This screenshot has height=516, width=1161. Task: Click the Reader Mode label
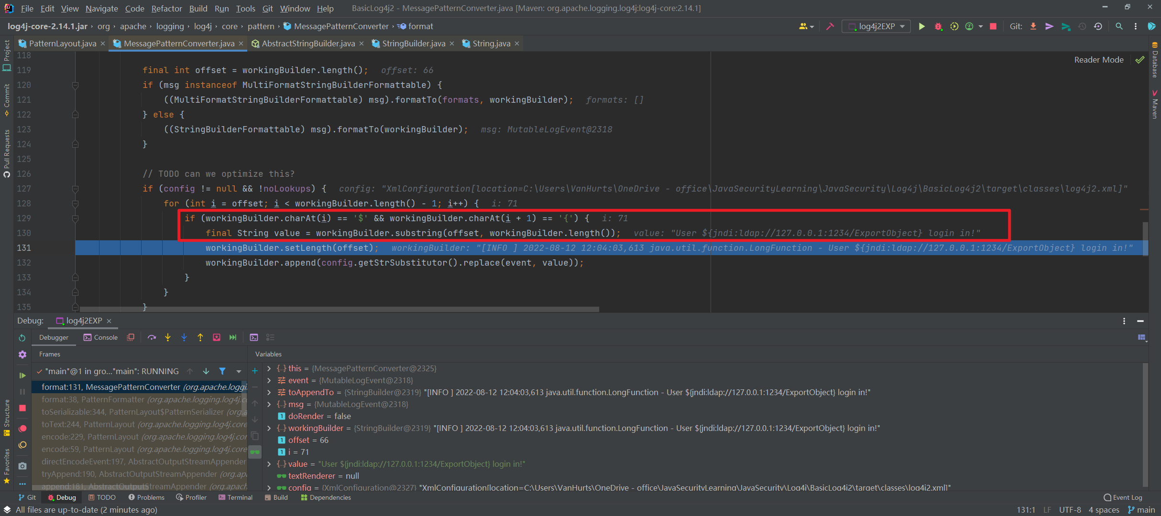click(1098, 60)
